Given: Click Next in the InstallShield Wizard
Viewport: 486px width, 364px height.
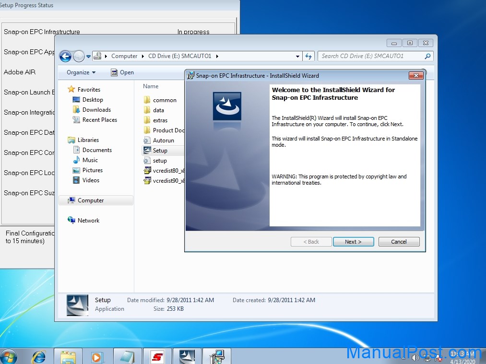Looking at the screenshot, I should click(x=353, y=242).
